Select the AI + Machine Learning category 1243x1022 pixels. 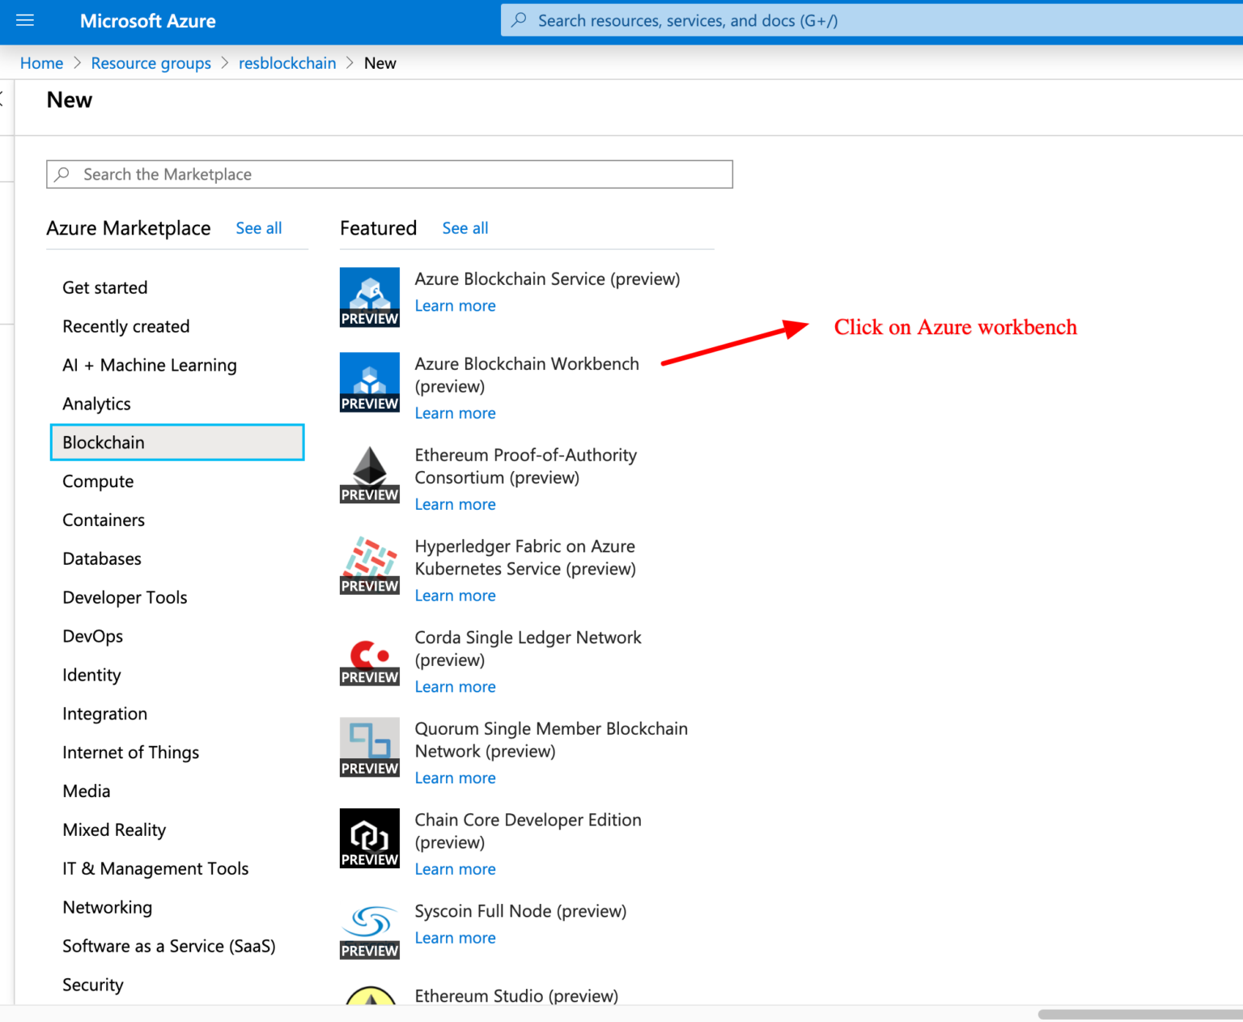point(149,365)
